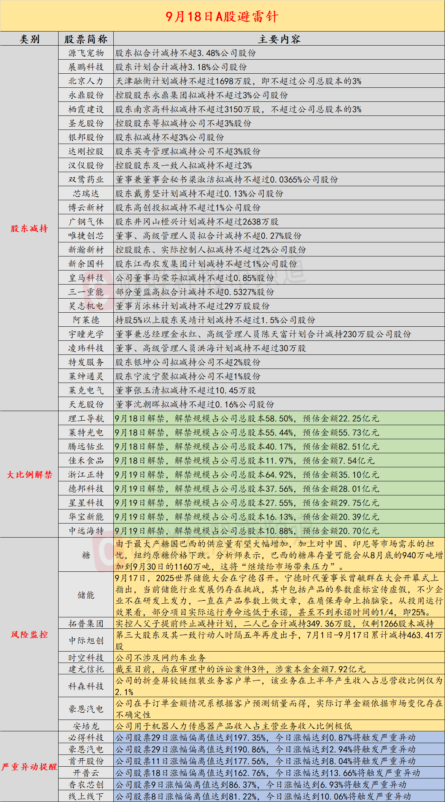Select the 股东减持 category cell
The width and height of the screenshot is (445, 802).
29,228
